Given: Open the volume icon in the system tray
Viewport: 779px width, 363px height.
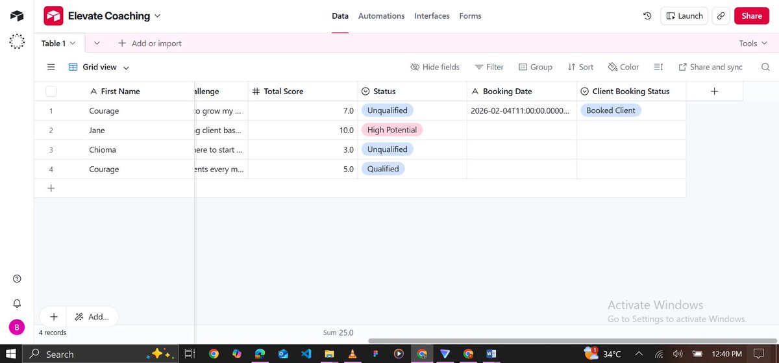Looking at the screenshot, I should 678,354.
